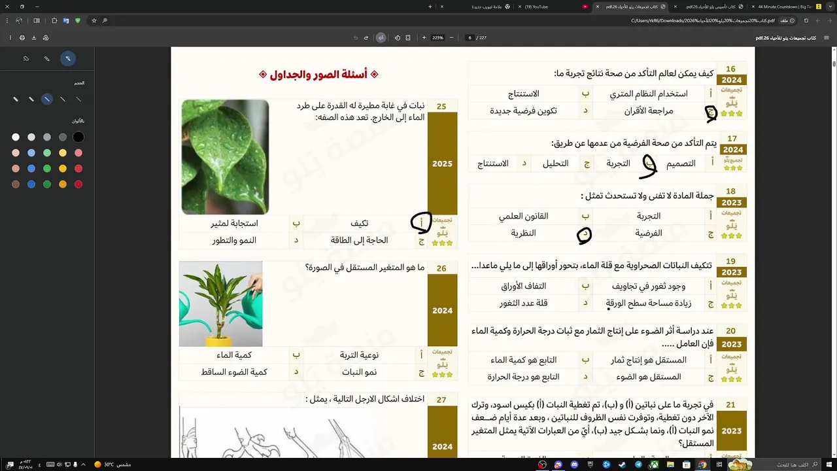This screenshot has height=471, width=837.
Task: Click the 30°C weather widget on taskbar
Action: pos(112,465)
